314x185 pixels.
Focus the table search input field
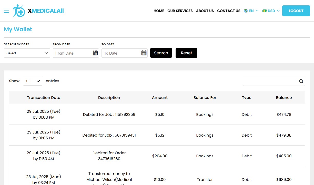(270, 81)
